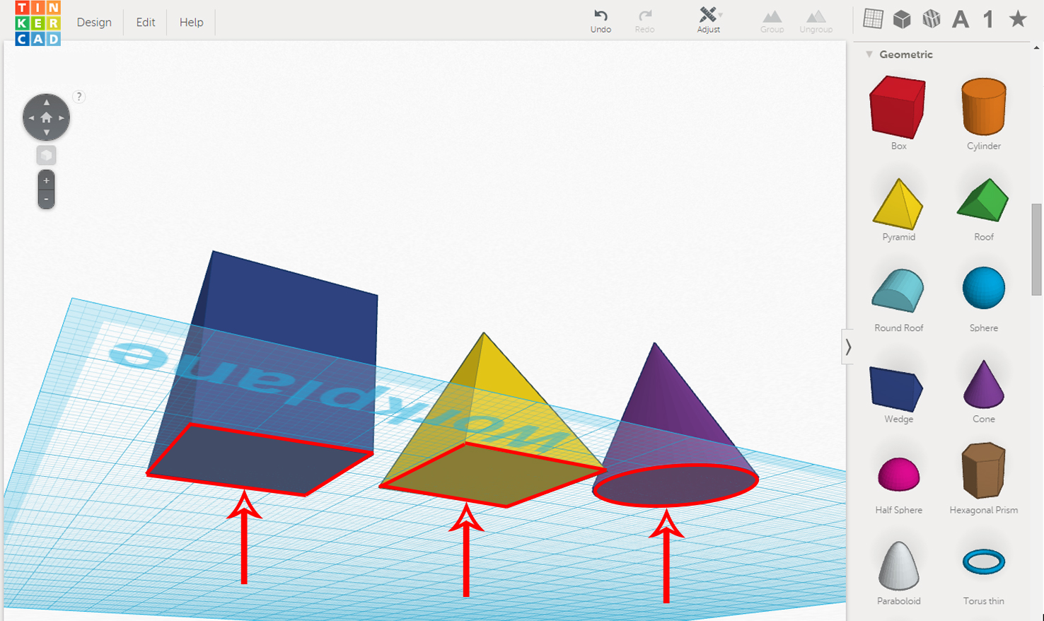
Task: Pick the navy Wedge shape
Action: coord(896,388)
